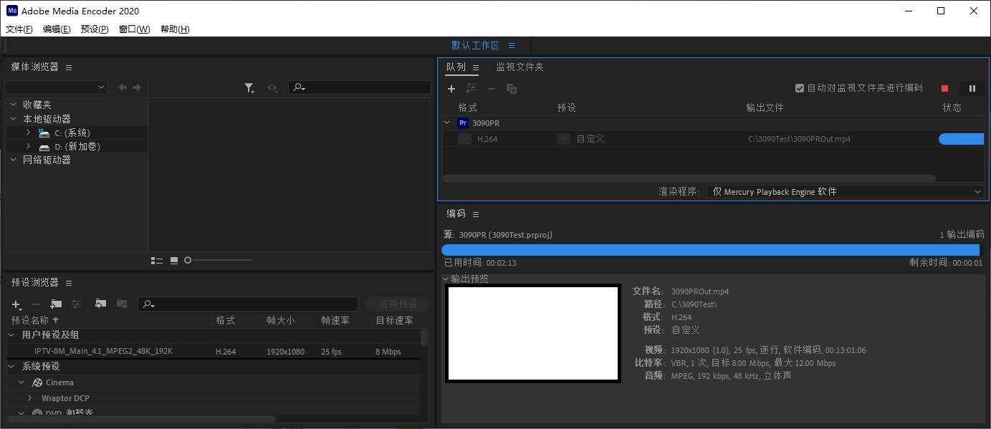Stop the current encoding queue
The height and width of the screenshot is (429, 991).
tap(944, 88)
